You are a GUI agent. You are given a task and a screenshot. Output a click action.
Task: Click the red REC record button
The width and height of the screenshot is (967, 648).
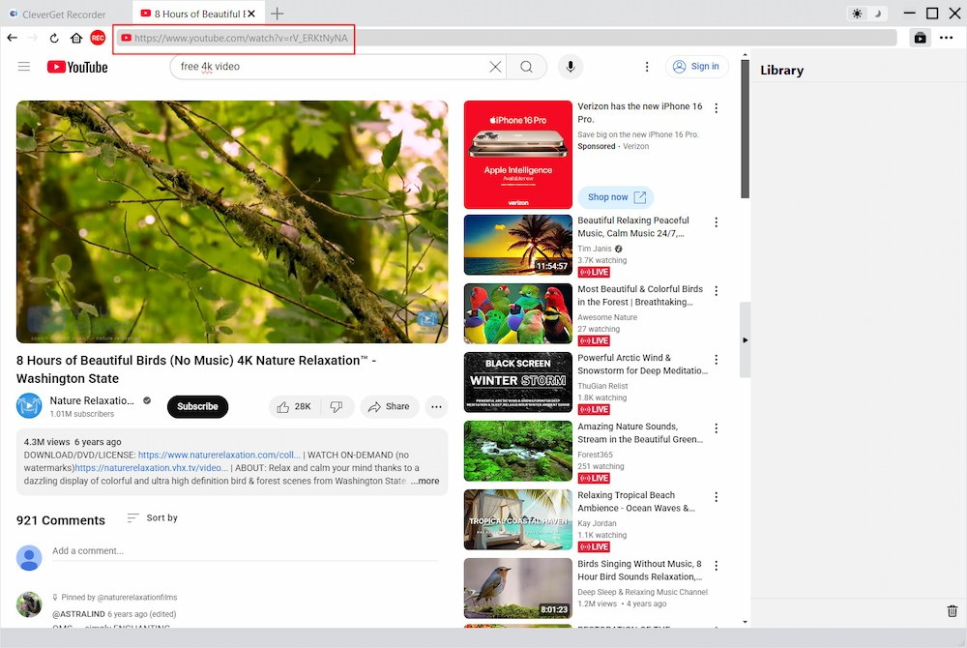98,38
